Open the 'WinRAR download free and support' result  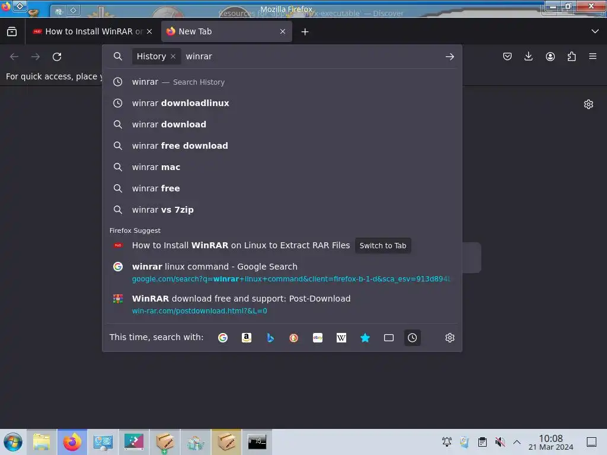tap(282, 305)
